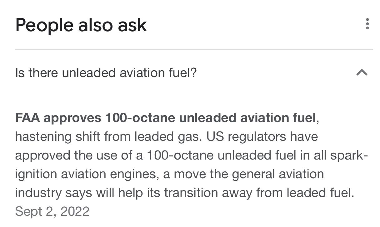
Task: Click the 'Sept 2, 2022' date
Action: 52,212
